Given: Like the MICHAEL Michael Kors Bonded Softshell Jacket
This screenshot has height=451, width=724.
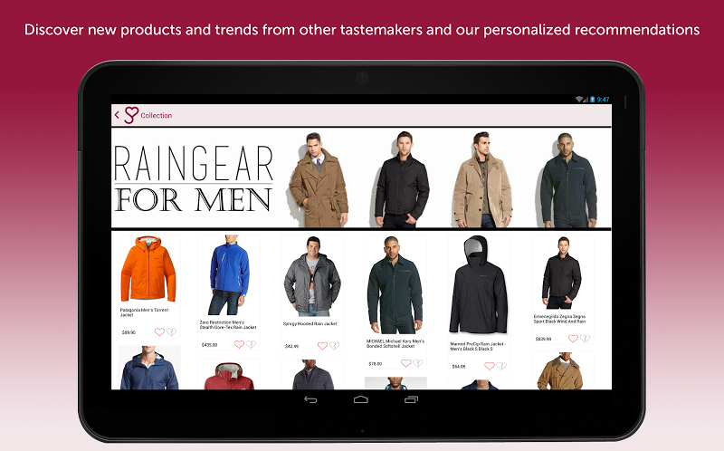Looking at the screenshot, I should click(x=405, y=363).
